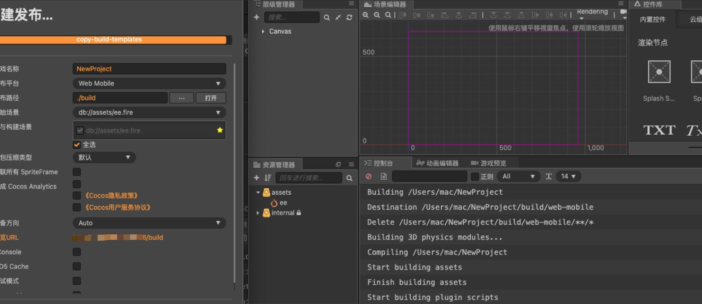The height and width of the screenshot is (304, 702).
Task: Enable the Cocos隐私政策 checkbox
Action: point(77,195)
